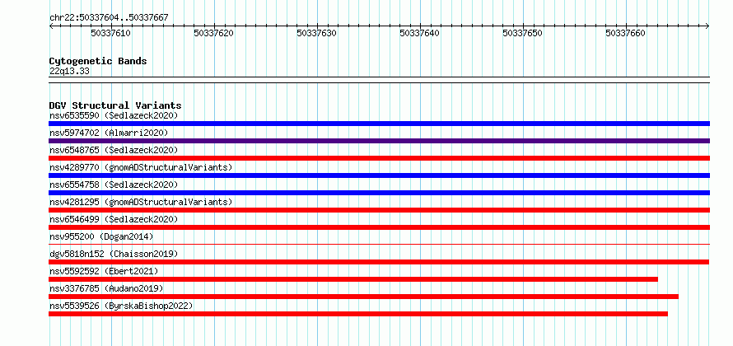This screenshot has height=346, width=733.
Task: Click the nsv5974702 (Almarri2020) label
Action: [109, 133]
